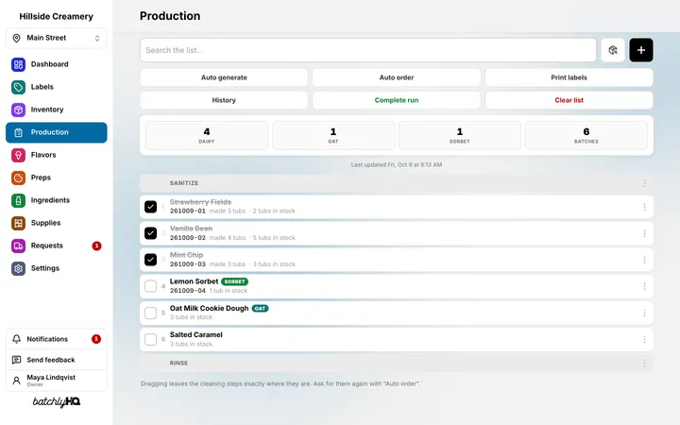Image resolution: width=680 pixels, height=425 pixels.
Task: Open the Ingredients bottle icon
Action: click(18, 200)
